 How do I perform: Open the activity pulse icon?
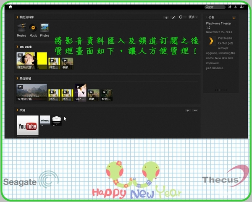click(x=236, y=7)
